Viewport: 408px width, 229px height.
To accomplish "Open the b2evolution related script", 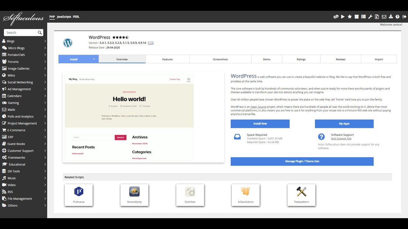I will (x=246, y=195).
